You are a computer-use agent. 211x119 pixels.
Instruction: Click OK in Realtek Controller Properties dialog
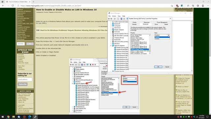pos(158,67)
